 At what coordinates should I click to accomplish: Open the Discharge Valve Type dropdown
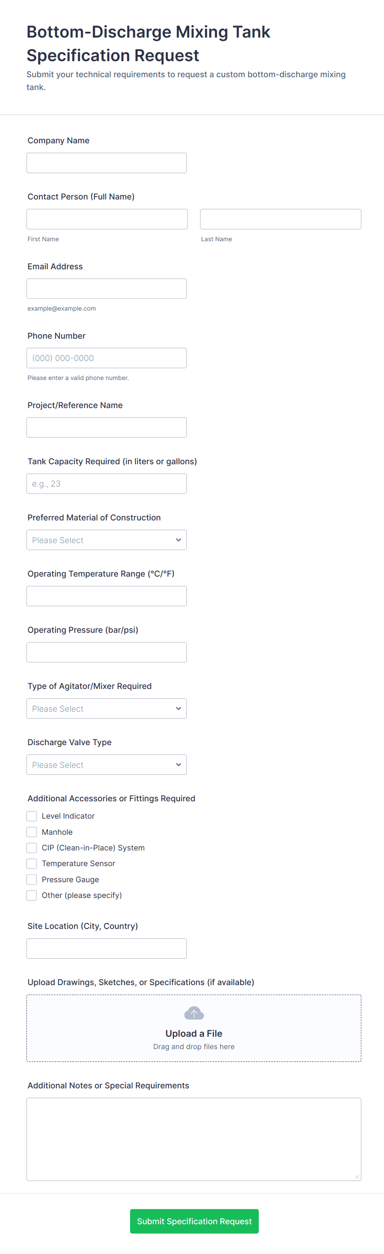click(x=106, y=764)
